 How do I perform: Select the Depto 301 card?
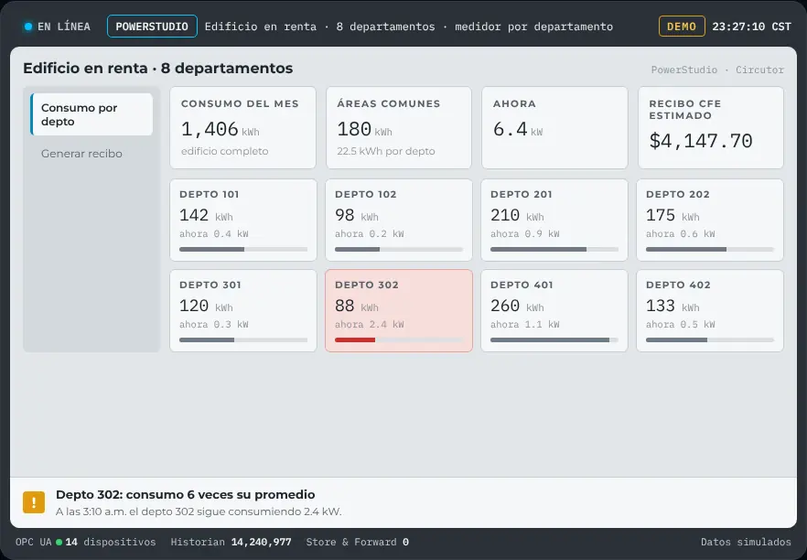pos(243,310)
